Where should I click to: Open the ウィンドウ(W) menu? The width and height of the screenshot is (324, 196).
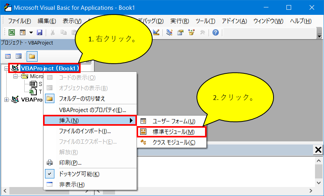click(x=268, y=21)
